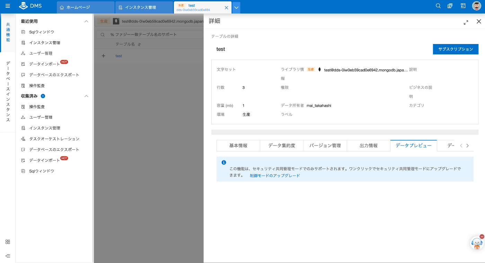Viewport: 485px width, 263px height.
Task: Select the 出力情報 tab
Action: click(x=369, y=146)
